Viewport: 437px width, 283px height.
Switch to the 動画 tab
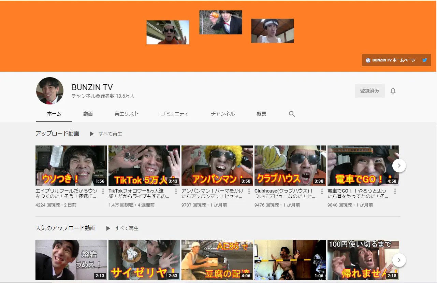click(x=88, y=114)
